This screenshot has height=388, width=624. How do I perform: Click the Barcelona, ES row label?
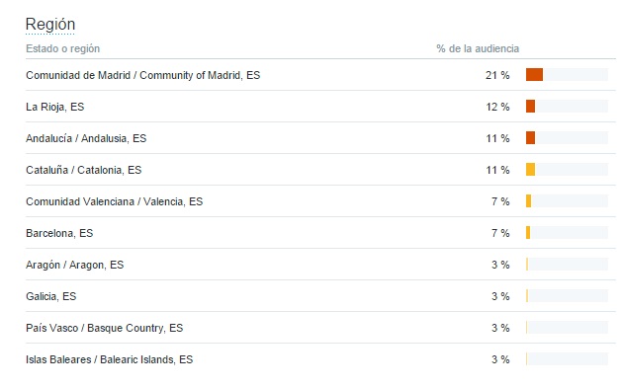click(59, 233)
